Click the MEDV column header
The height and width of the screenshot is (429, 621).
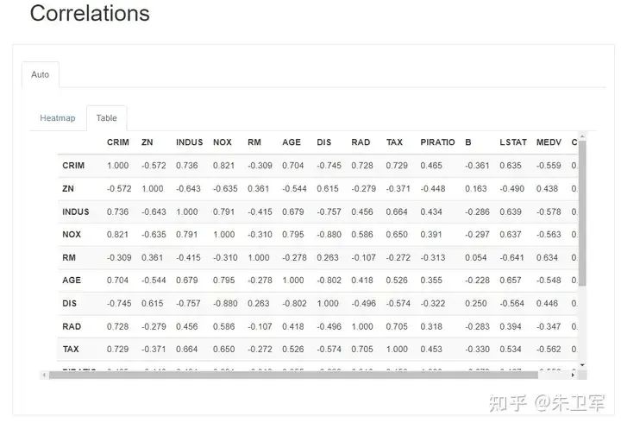point(549,142)
